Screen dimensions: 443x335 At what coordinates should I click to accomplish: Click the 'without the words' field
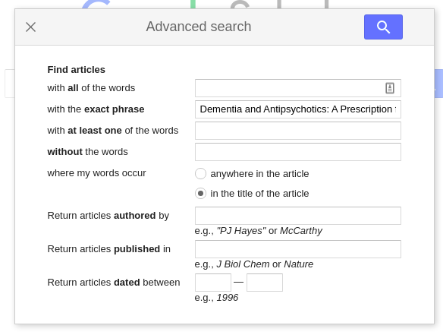pyautogui.click(x=298, y=152)
